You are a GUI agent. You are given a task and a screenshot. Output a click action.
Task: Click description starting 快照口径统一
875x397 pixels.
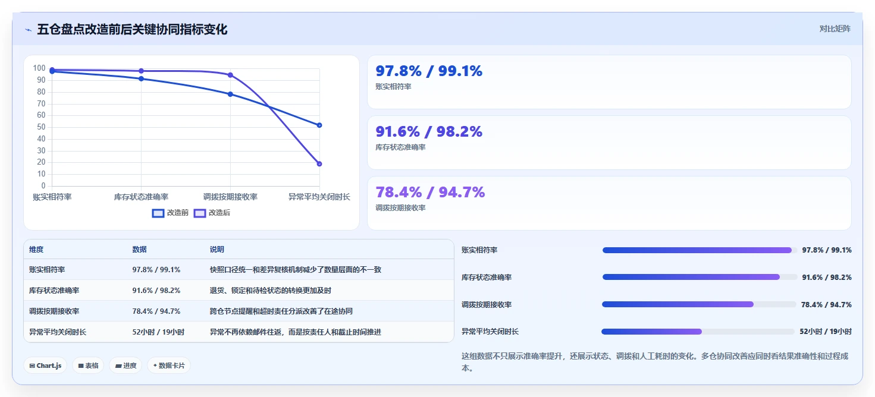(x=296, y=270)
